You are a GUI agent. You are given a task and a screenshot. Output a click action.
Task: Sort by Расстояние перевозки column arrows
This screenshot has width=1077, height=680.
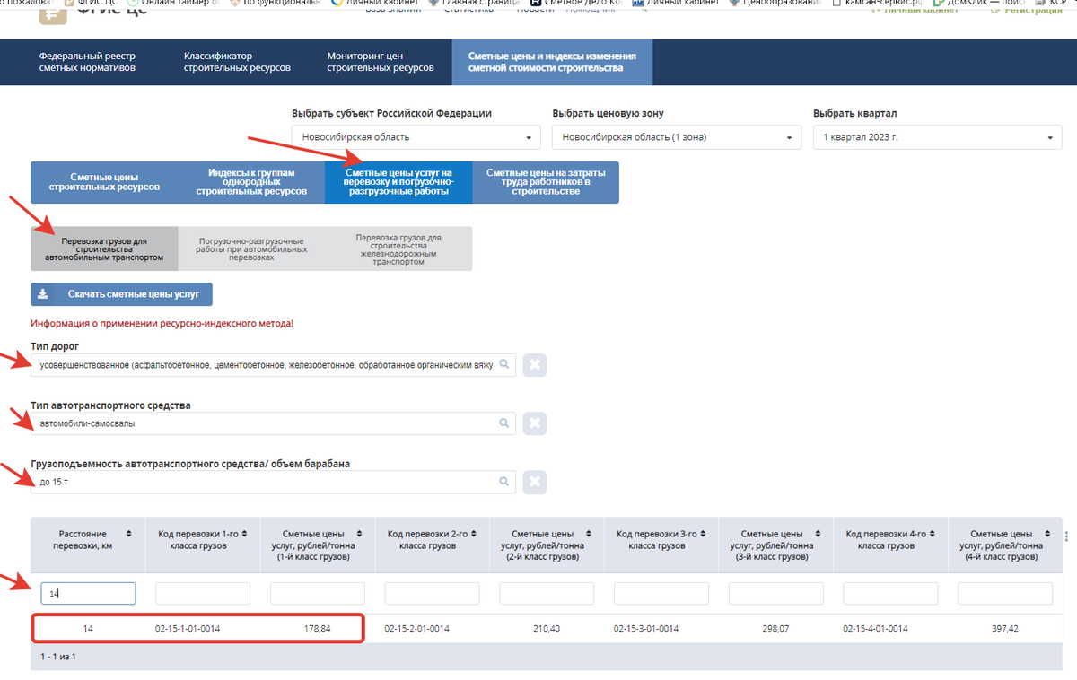tap(128, 533)
